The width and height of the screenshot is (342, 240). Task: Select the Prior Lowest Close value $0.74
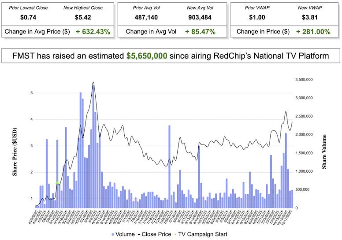28,18
